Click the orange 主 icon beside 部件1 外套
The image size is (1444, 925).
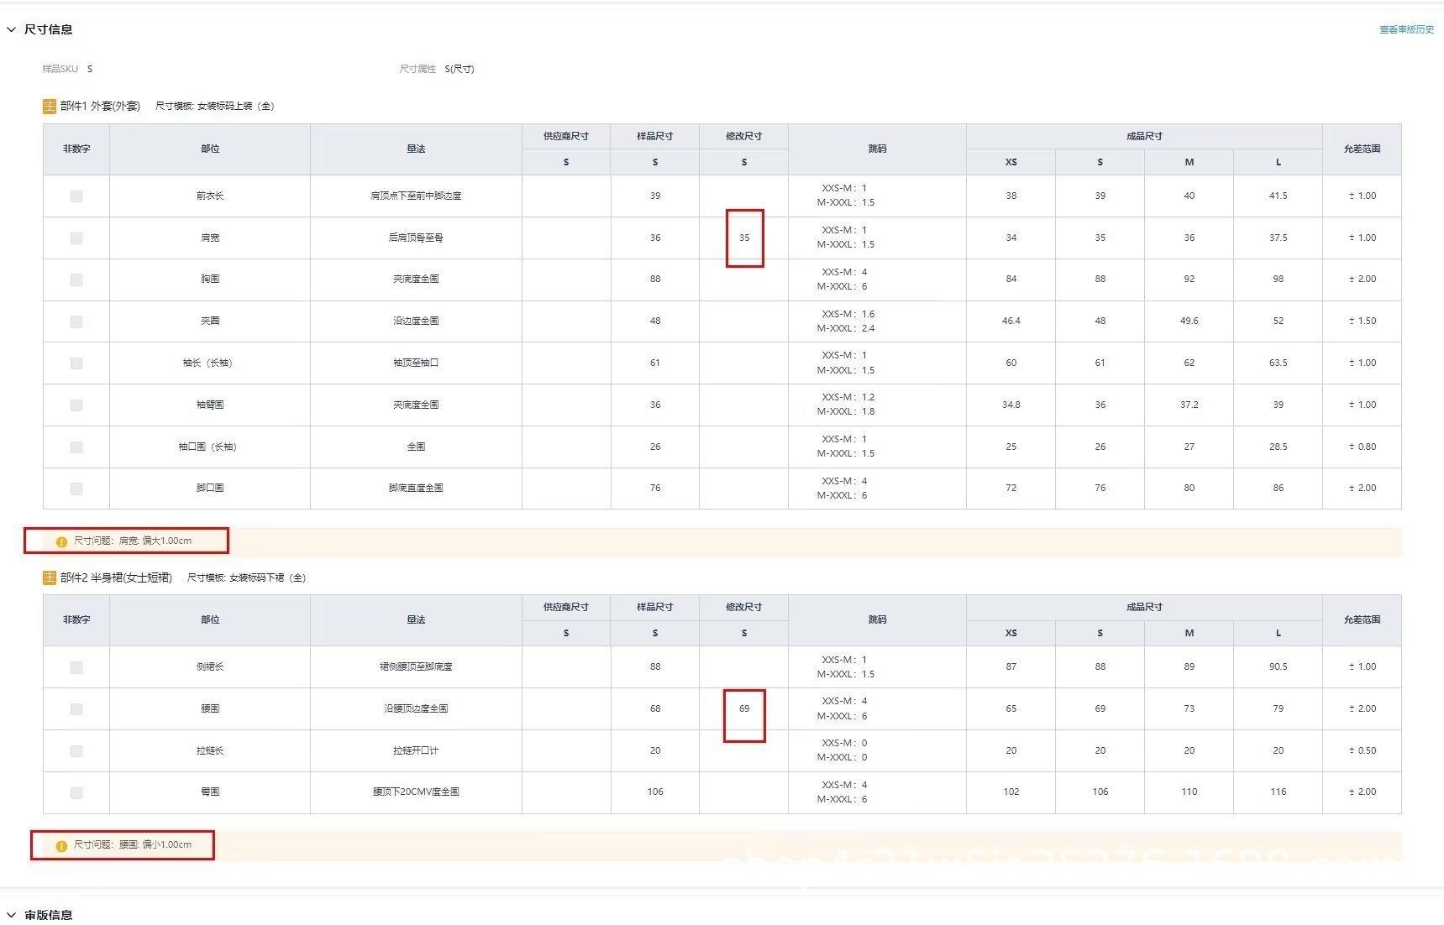(x=50, y=107)
